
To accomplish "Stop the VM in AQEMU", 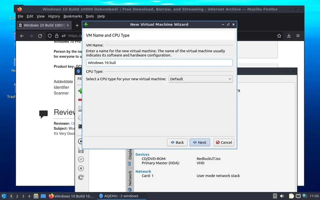I will click(81, 168).
